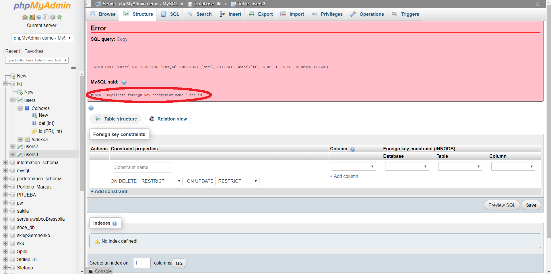Switch to the SQL tab
The height and width of the screenshot is (274, 551).
[x=169, y=14]
